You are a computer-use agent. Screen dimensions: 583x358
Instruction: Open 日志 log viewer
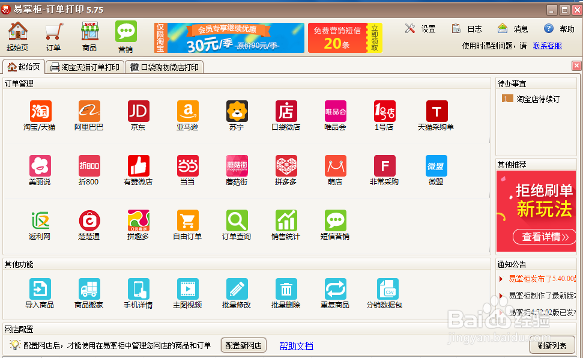[467, 29]
